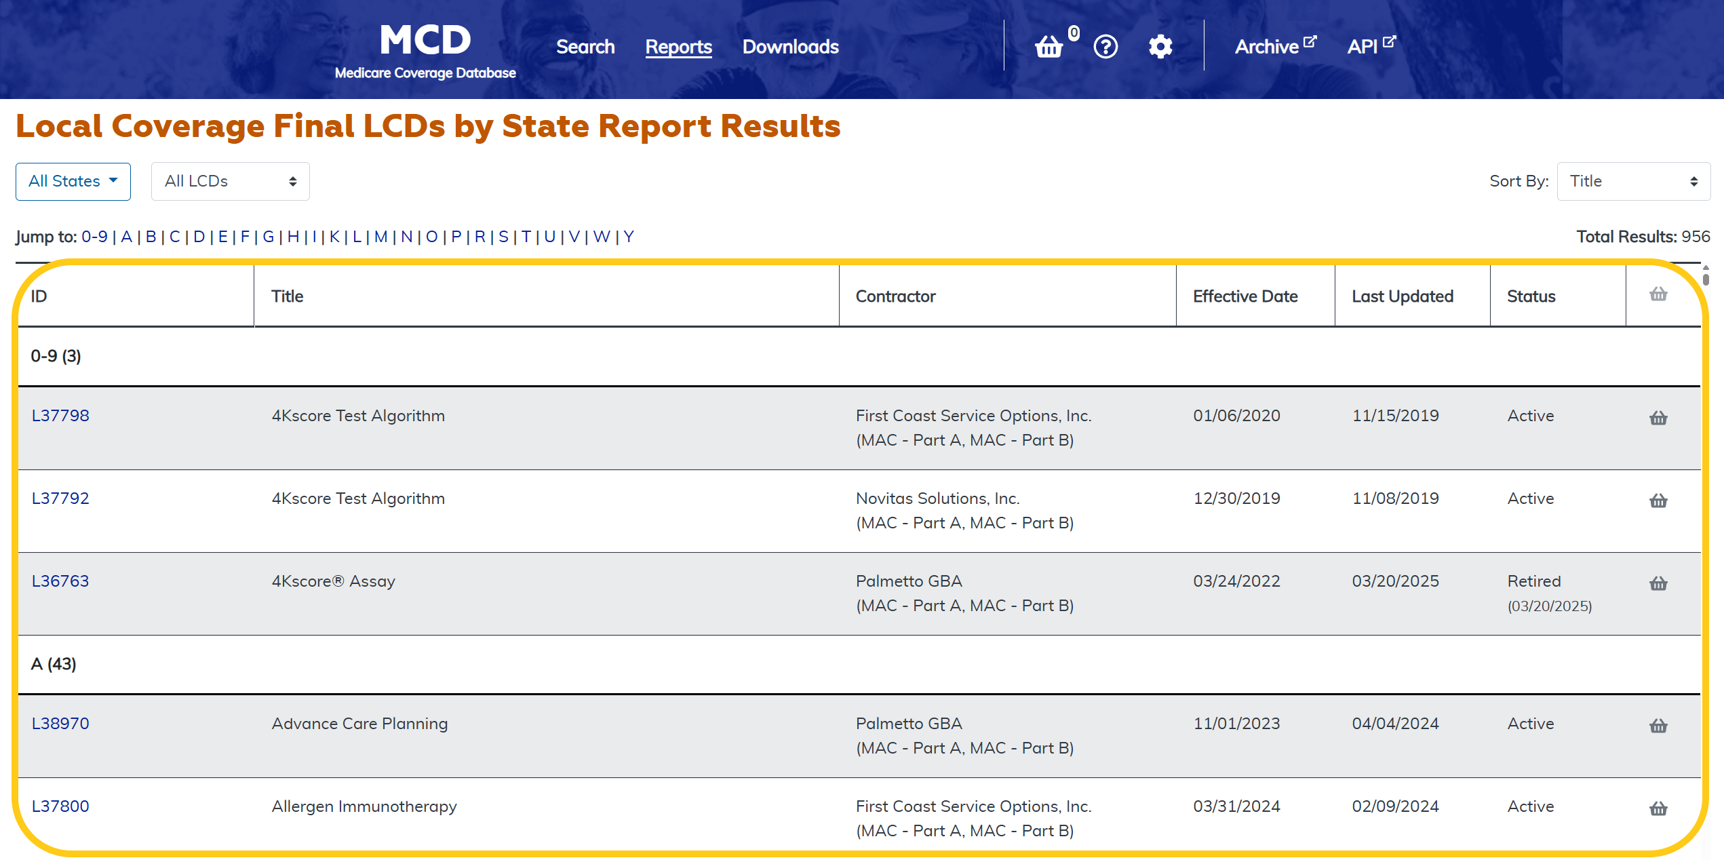Add L38970 Advance Care Planning to basket
Image resolution: width=1724 pixels, height=860 pixels.
[1658, 726]
